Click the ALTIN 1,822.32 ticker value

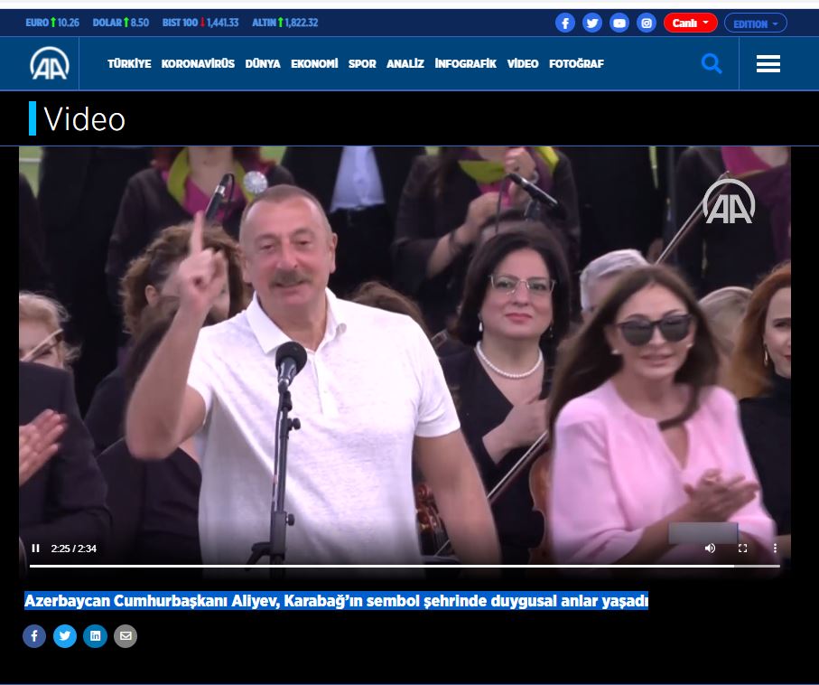284,23
